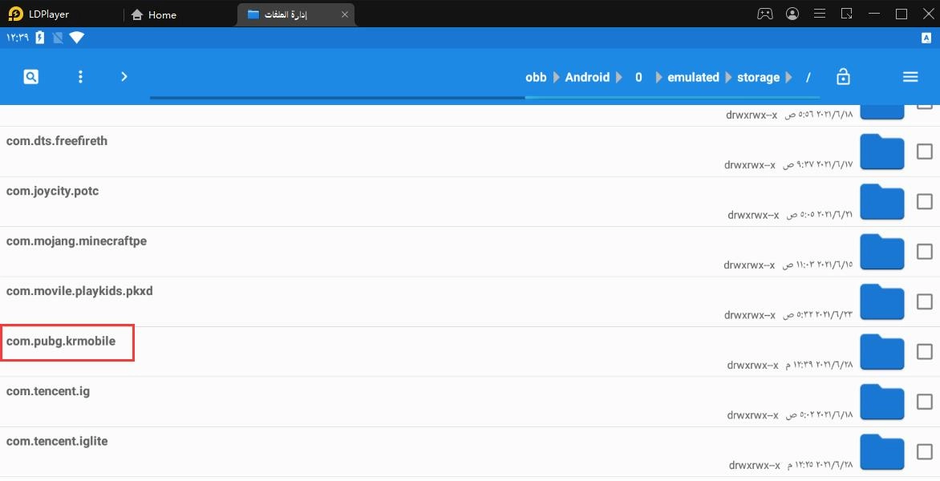Click the LDPlayer logo
Screen dimensions: 940x481
(15, 14)
